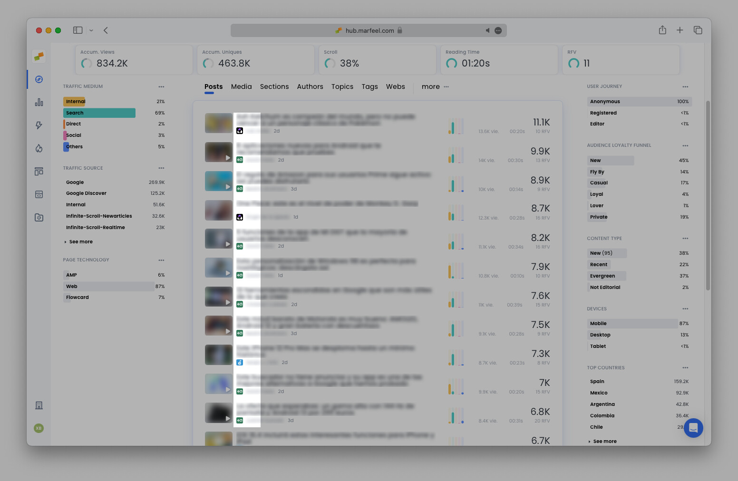
Task: Open the folder with heart sidebar icon
Action: [39, 217]
